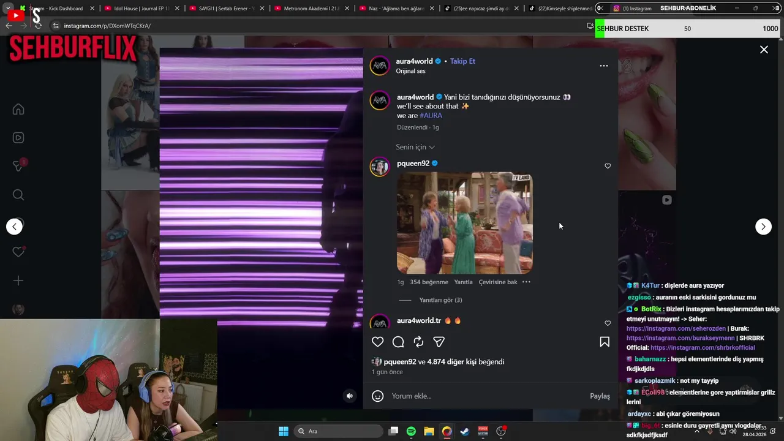
Task: Click browser back arrow
Action: tap(9, 26)
